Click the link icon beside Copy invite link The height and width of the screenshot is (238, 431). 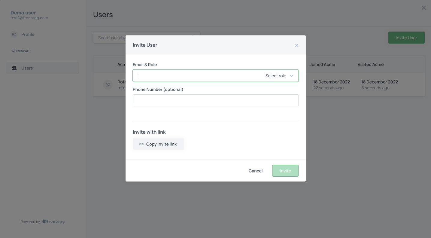point(141,144)
